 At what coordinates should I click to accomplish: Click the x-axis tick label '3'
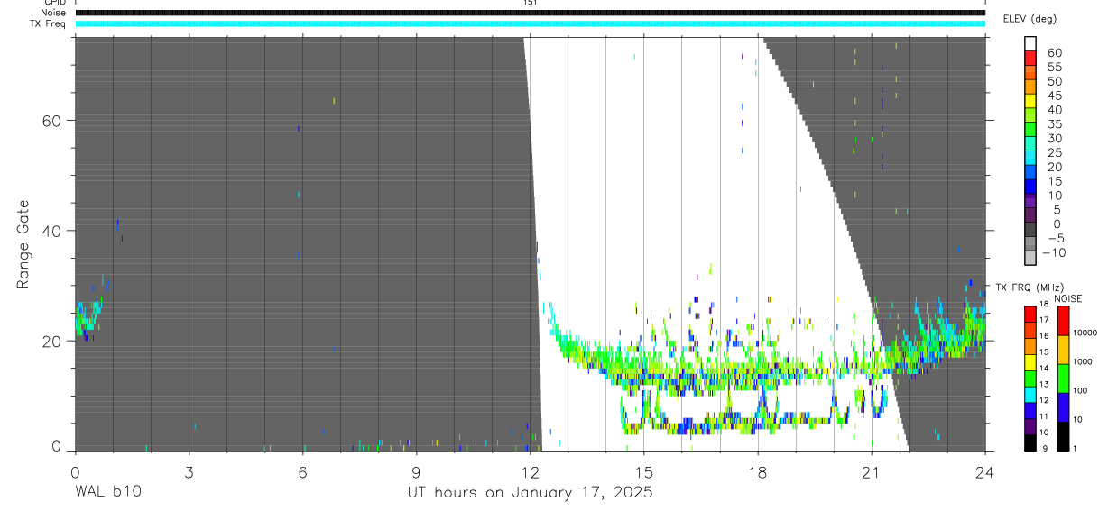[189, 471]
